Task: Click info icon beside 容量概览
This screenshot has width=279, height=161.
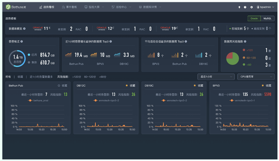Action: click(22, 41)
